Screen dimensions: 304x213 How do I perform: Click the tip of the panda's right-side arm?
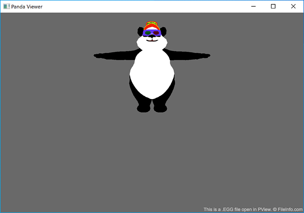pyautogui.click(x=207, y=56)
